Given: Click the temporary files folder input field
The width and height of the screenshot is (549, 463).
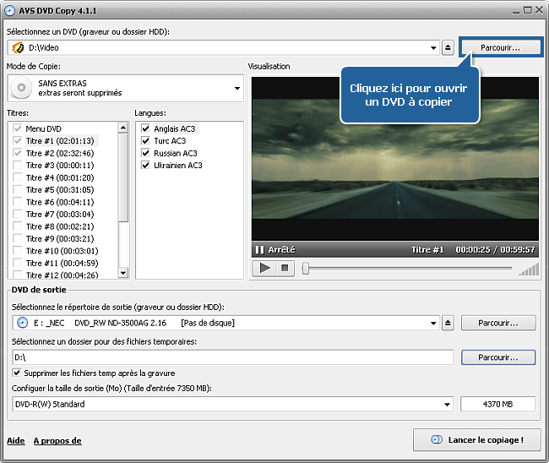Looking at the screenshot, I should click(x=232, y=357).
